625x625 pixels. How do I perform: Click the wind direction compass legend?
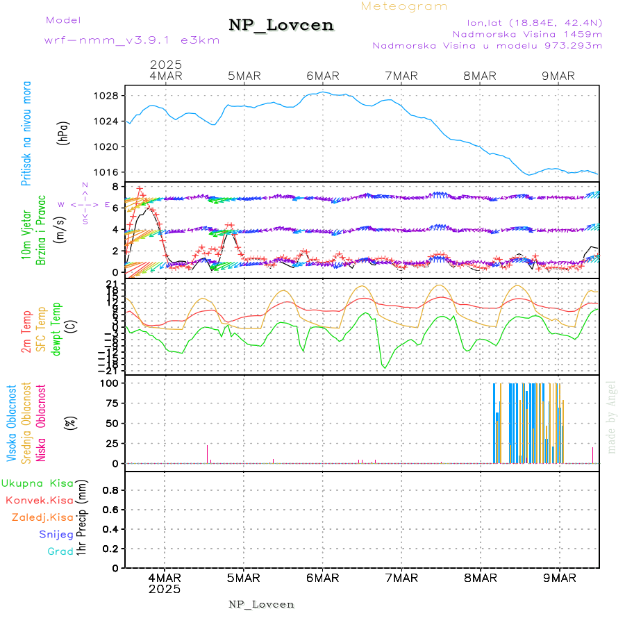coord(85,203)
